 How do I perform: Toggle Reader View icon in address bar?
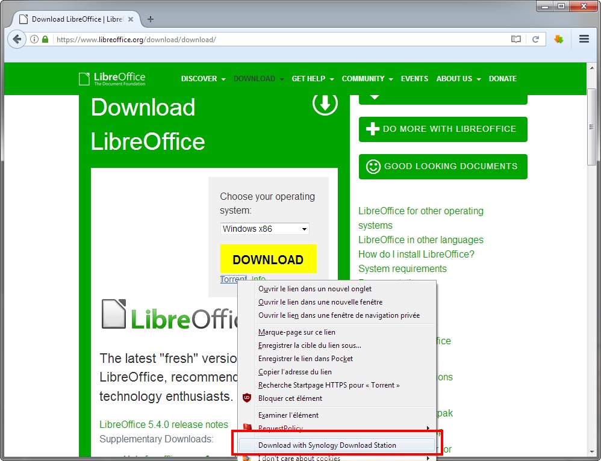(x=515, y=39)
